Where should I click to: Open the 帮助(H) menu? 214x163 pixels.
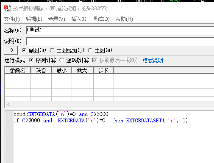click(124, 19)
